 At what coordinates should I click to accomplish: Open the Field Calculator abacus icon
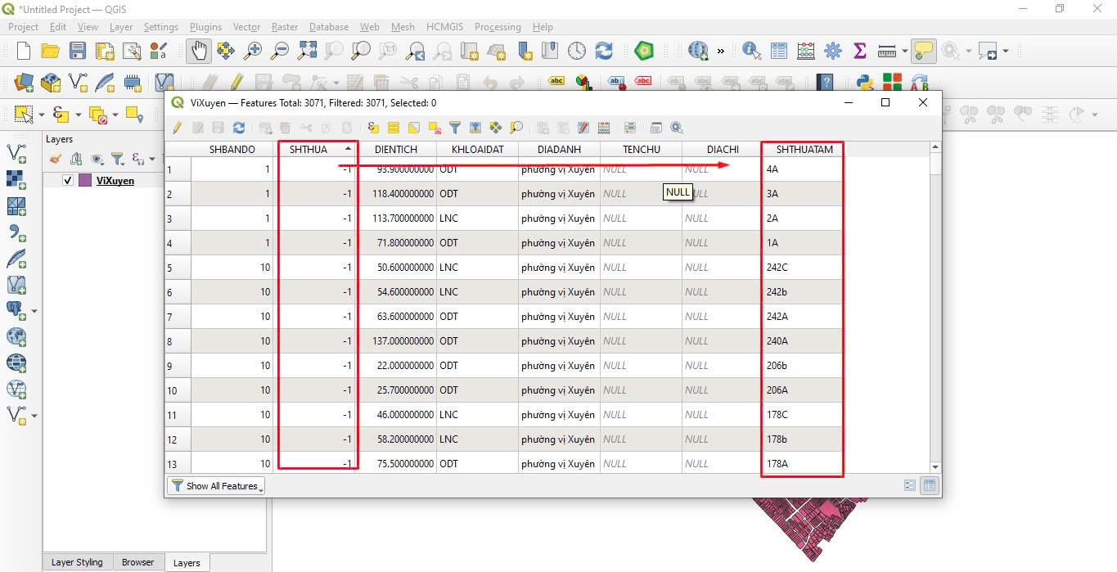point(806,51)
